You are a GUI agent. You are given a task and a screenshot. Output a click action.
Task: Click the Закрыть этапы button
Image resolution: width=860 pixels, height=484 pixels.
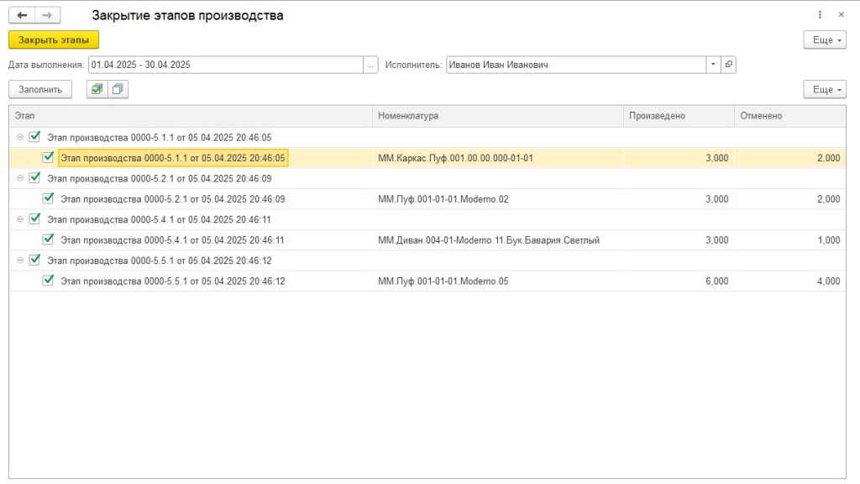tap(54, 40)
